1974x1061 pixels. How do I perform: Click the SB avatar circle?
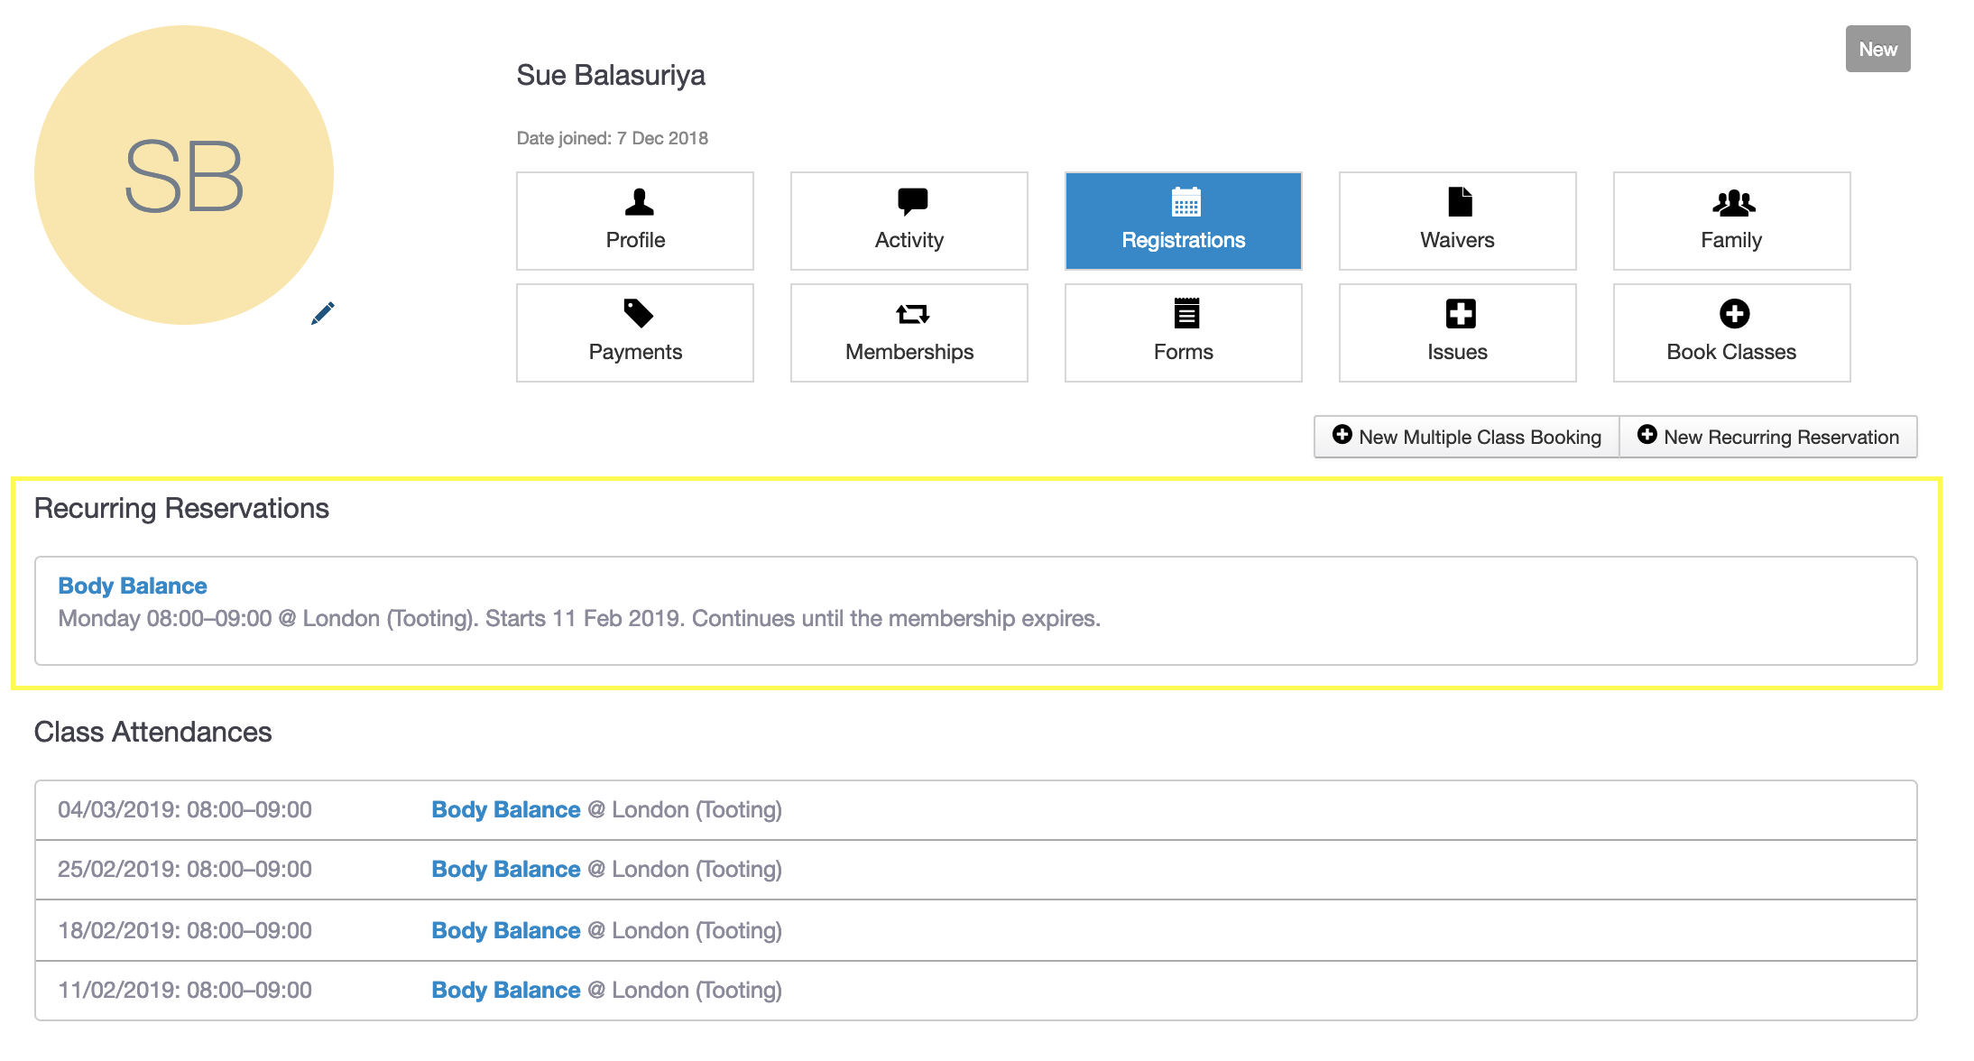point(184,175)
